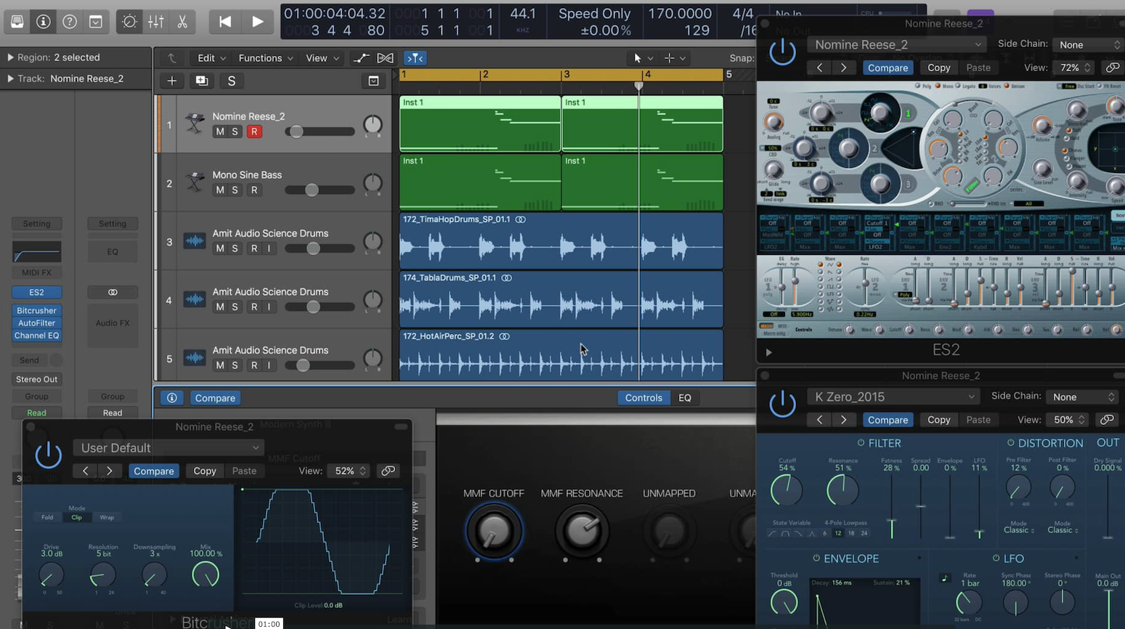Image resolution: width=1125 pixels, height=629 pixels.
Task: Mute the track playing 174_TablaDrums region
Action: pos(220,307)
